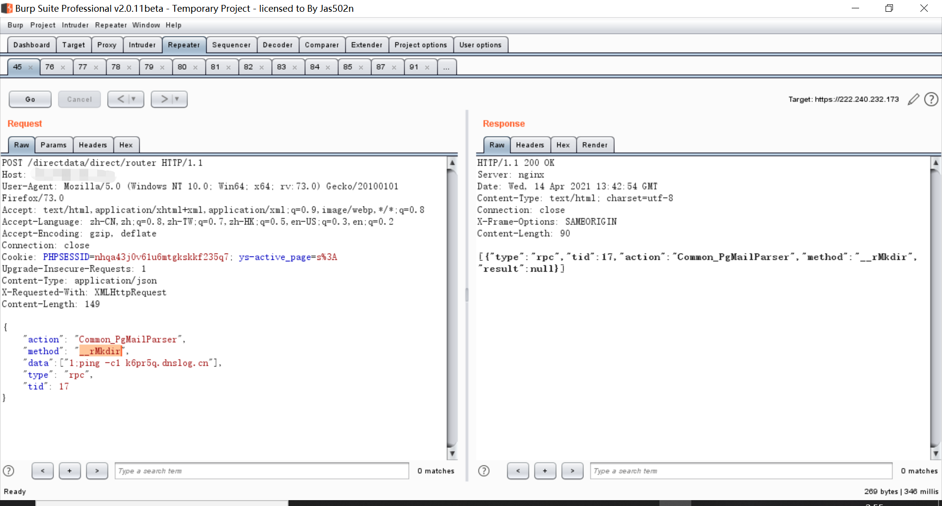Image resolution: width=942 pixels, height=506 pixels.
Task: Close repeater tab 87
Action: coord(394,68)
